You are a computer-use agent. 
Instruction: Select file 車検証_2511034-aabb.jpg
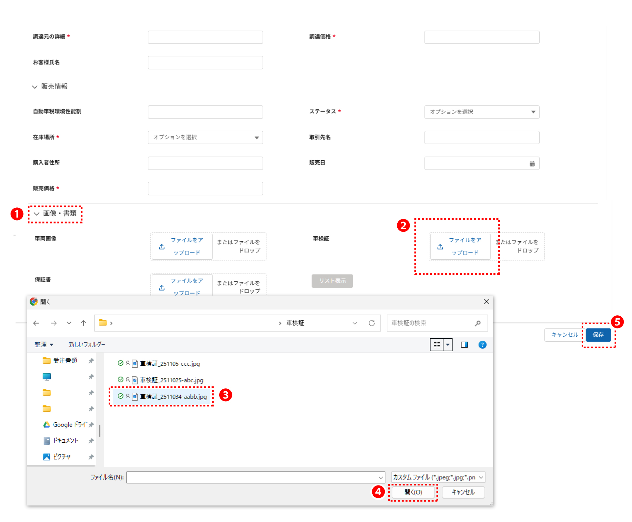(x=173, y=397)
